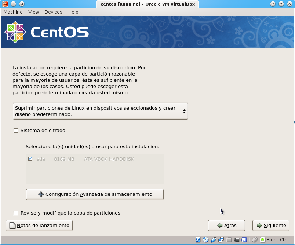Open the Machine menu
This screenshot has width=295, height=245.
[13, 12]
